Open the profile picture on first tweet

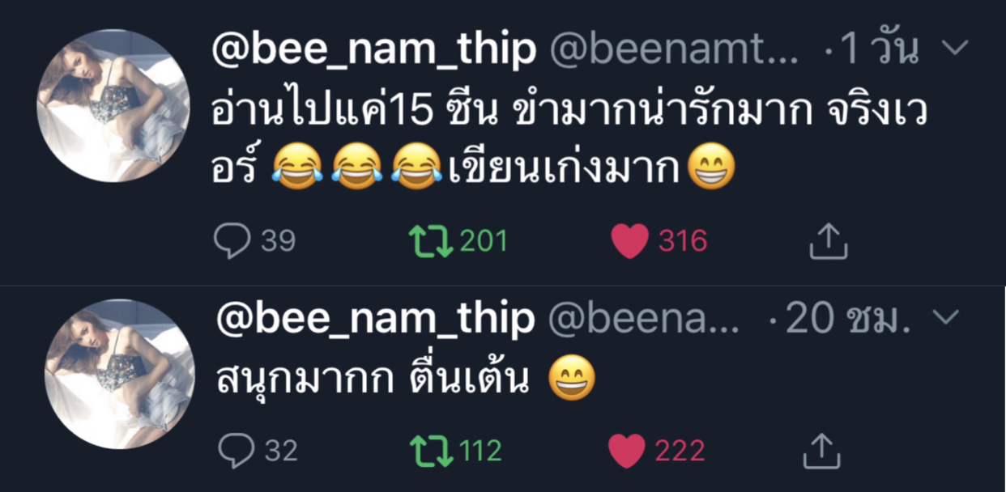pyautogui.click(x=113, y=105)
